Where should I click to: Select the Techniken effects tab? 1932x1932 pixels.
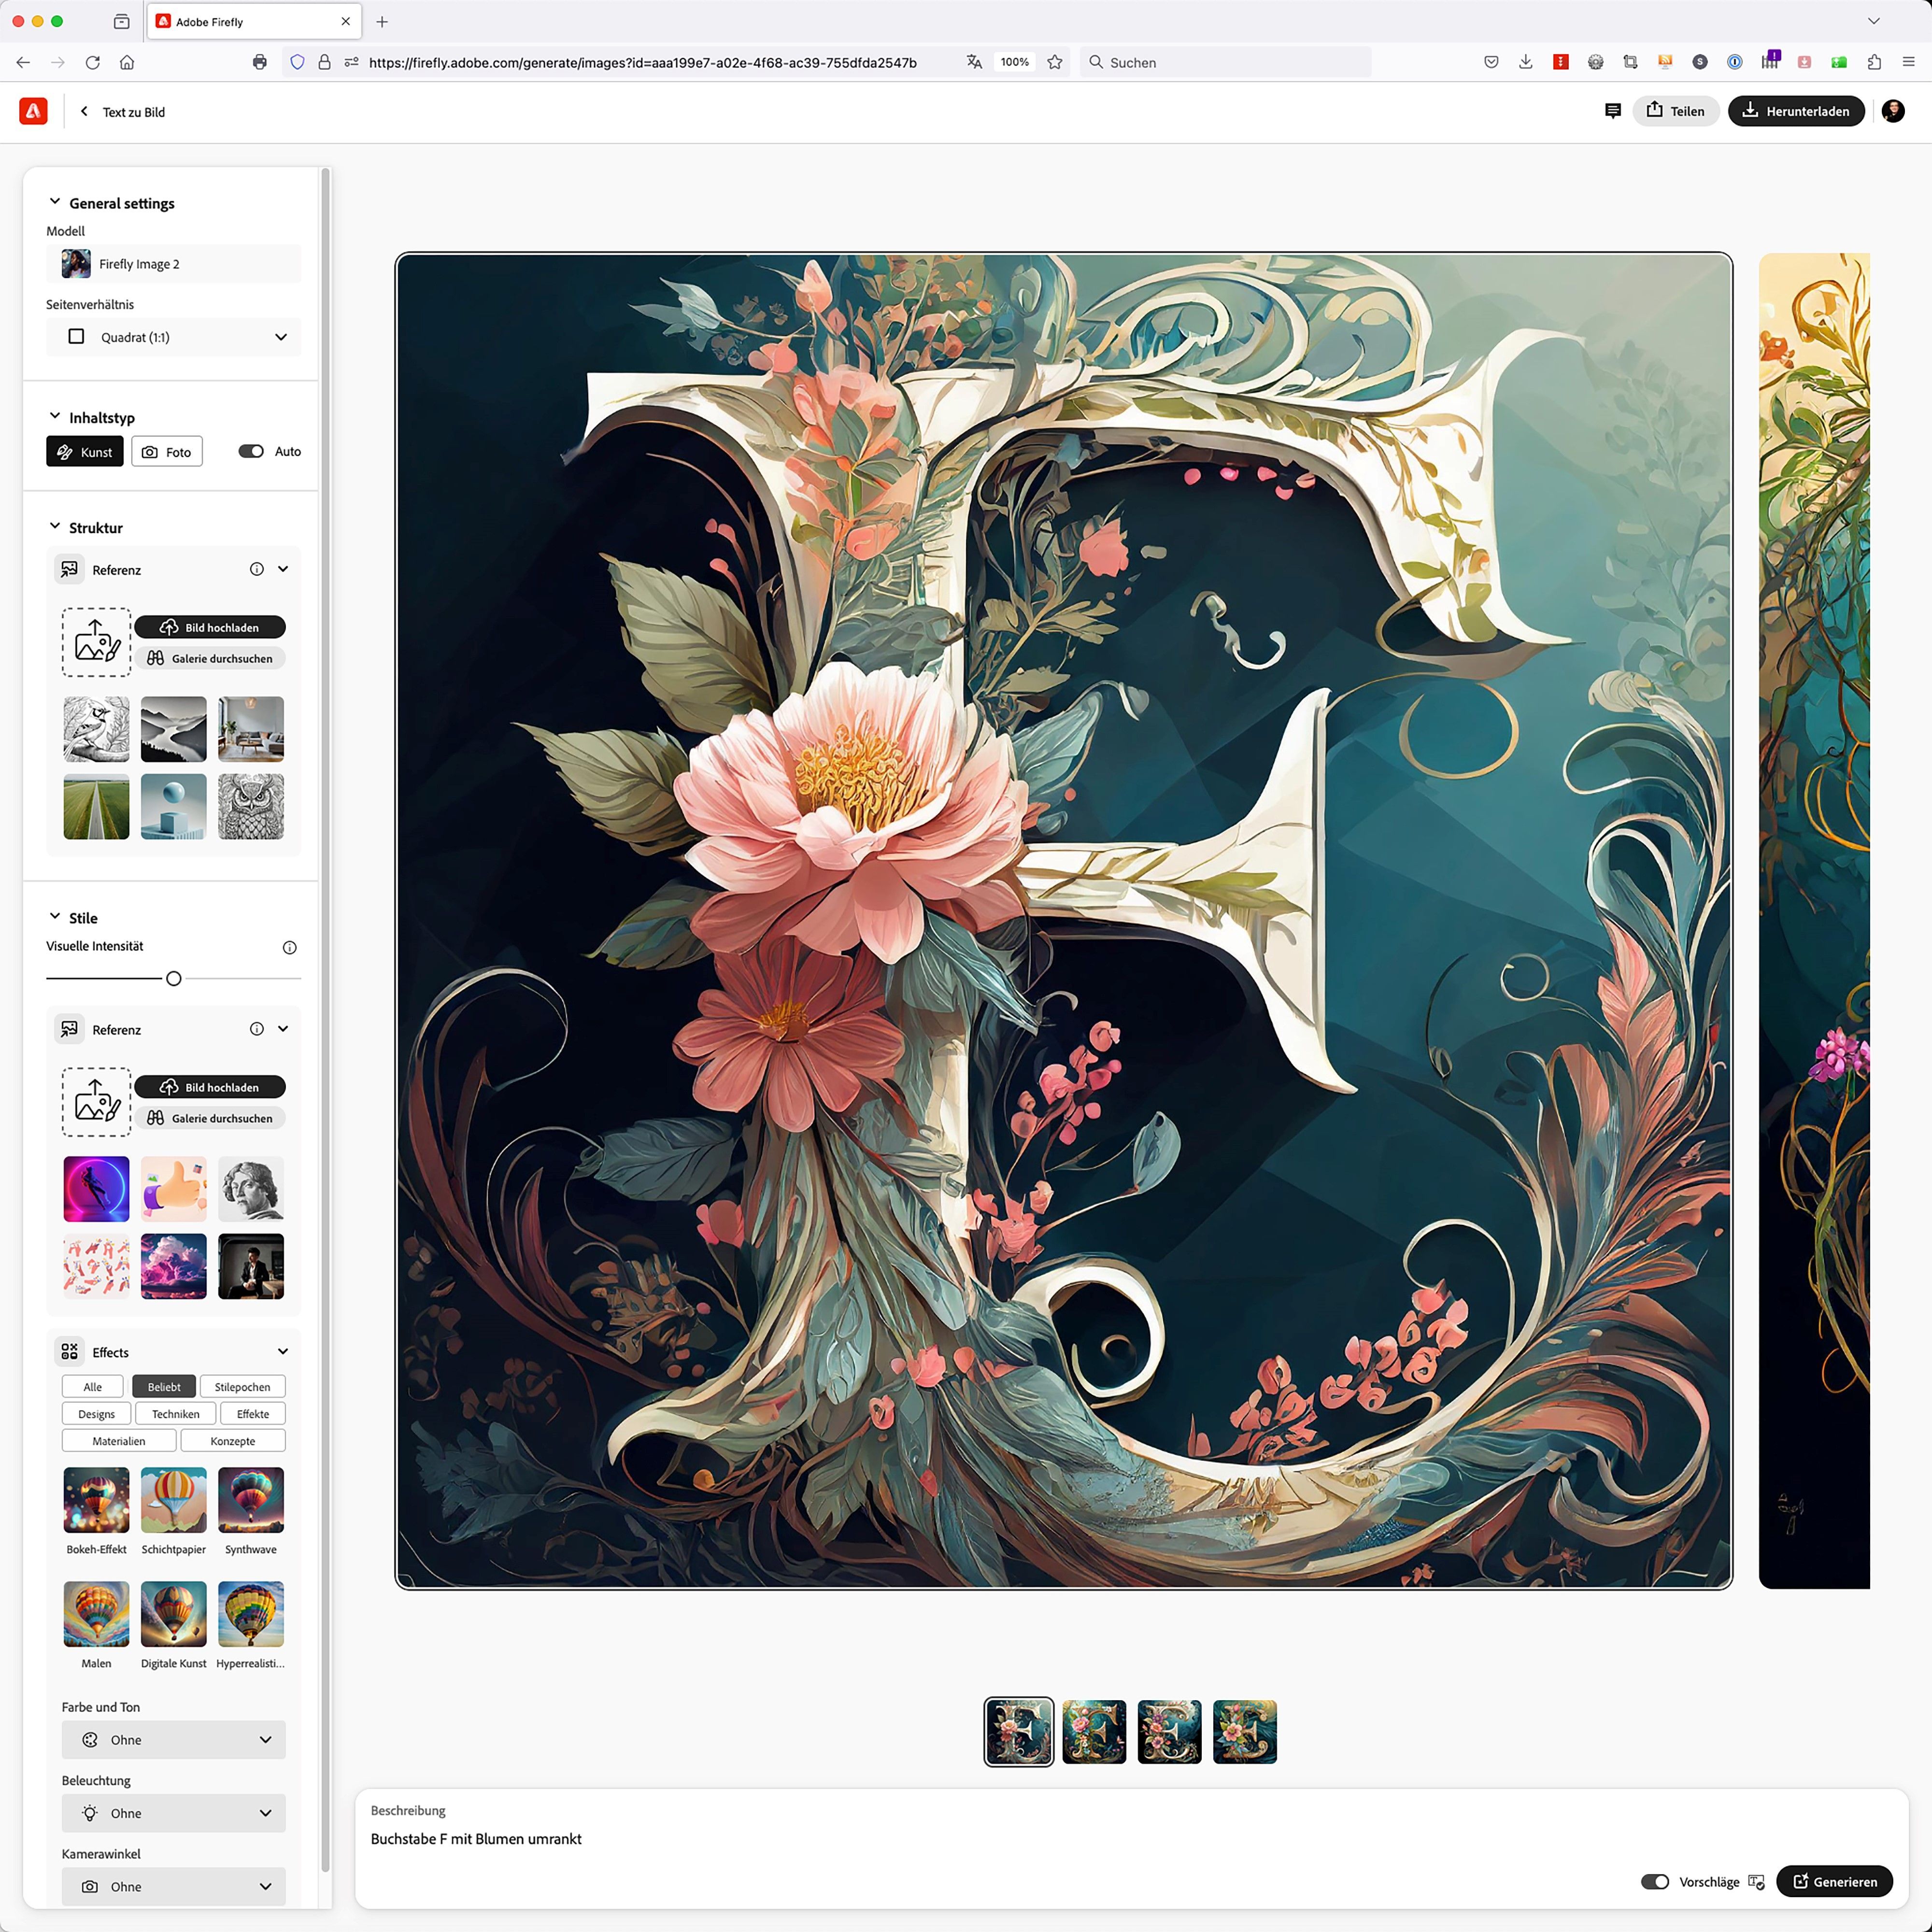[x=175, y=1414]
